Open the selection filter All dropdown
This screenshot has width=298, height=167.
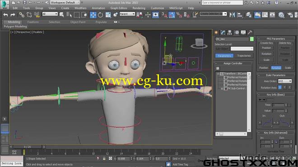pyautogui.click(x=50, y=14)
